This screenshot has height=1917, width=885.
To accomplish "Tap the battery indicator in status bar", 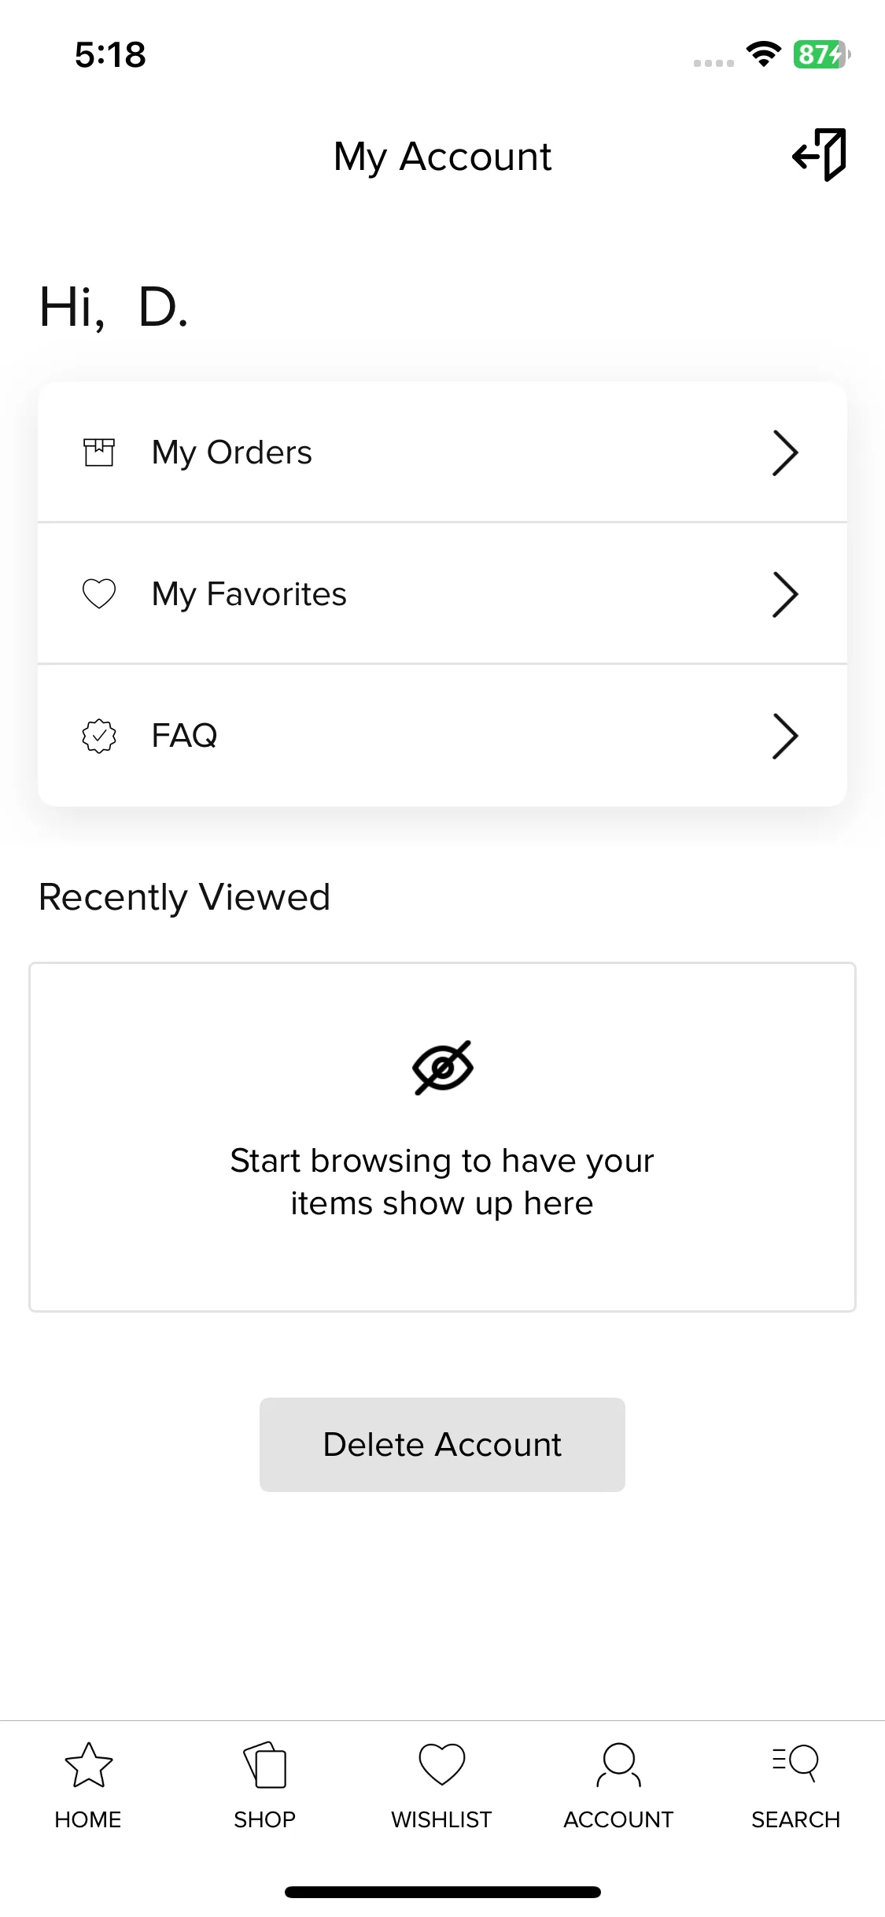I will (x=821, y=54).
